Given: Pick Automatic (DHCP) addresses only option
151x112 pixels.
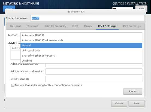Looking at the screenshot, I should coord(81,40).
